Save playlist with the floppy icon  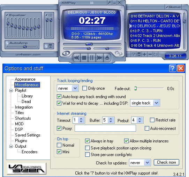(139, 54)
